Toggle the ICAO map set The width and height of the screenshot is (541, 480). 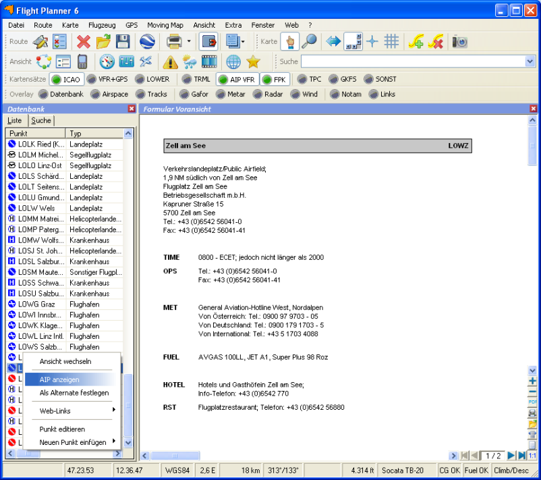pos(67,80)
